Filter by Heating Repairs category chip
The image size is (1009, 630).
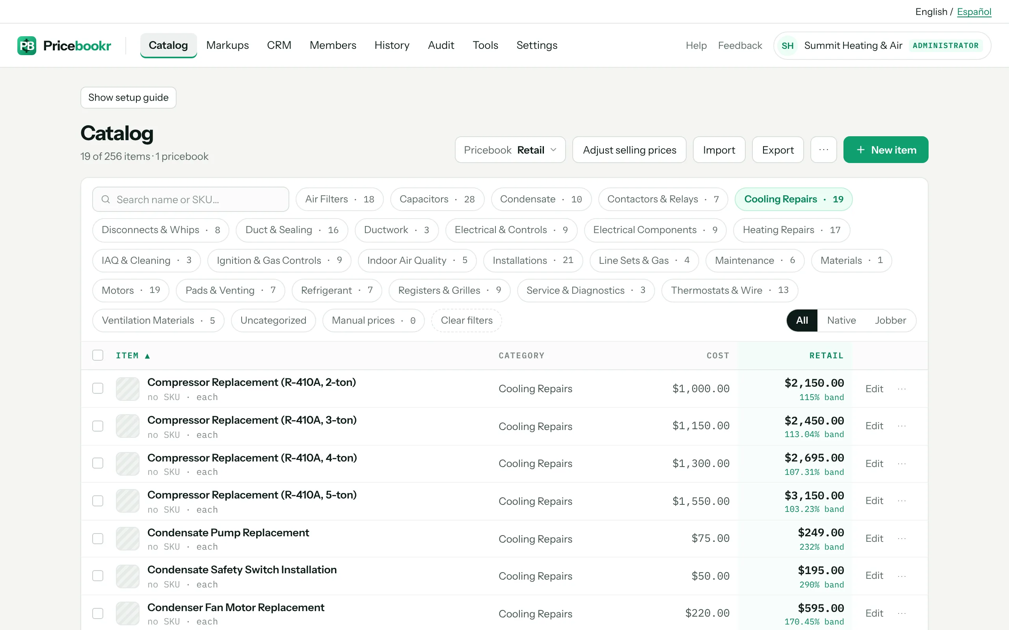point(791,230)
